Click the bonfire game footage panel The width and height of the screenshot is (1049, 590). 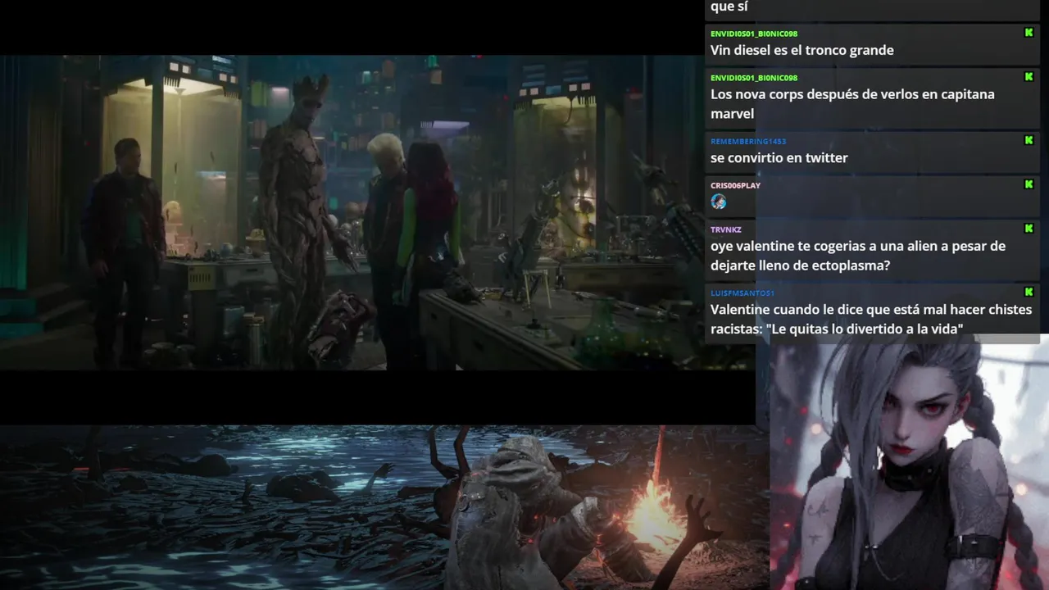point(384,507)
